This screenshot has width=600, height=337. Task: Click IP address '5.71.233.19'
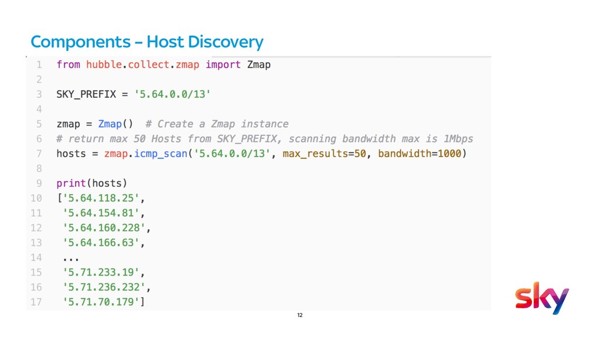(101, 273)
